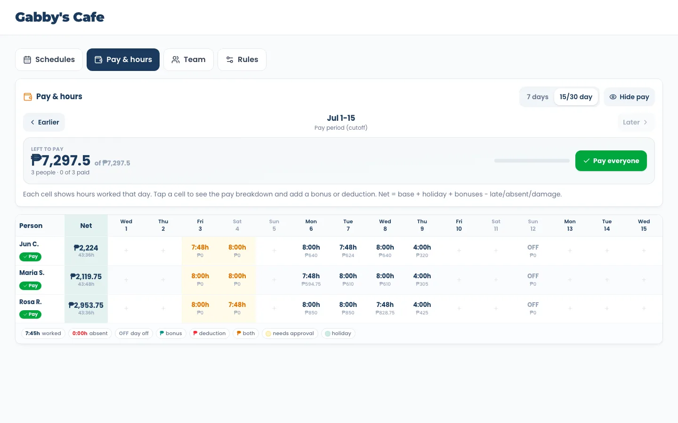Pay Jun C.

tap(30, 257)
